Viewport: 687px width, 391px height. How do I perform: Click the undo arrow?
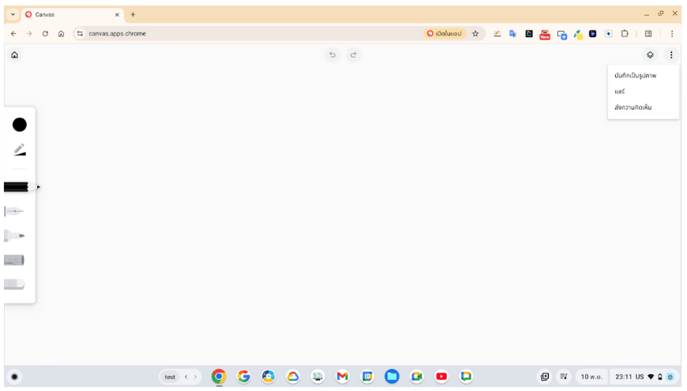(332, 55)
